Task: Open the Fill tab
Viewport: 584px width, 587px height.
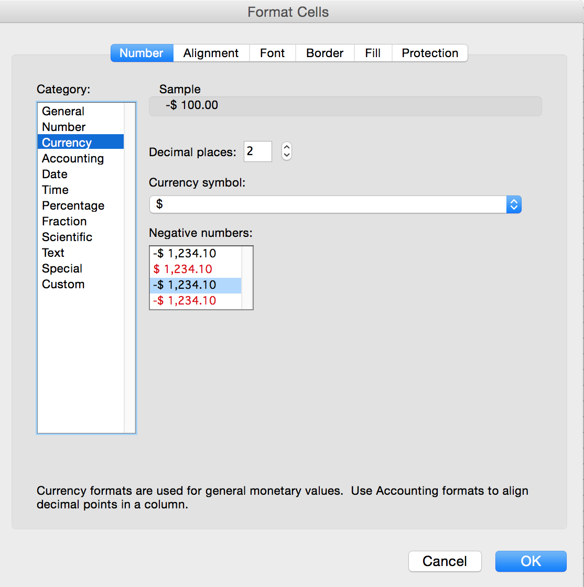Action: pos(373,53)
